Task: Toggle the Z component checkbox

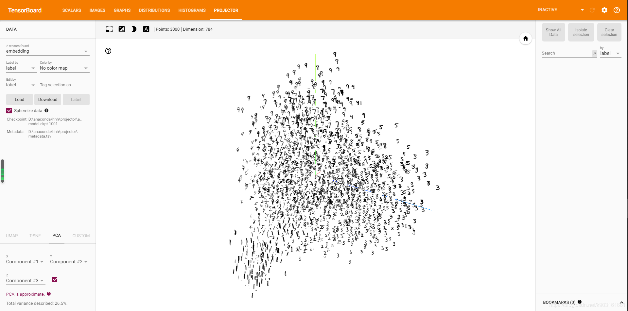Action: coord(55,279)
